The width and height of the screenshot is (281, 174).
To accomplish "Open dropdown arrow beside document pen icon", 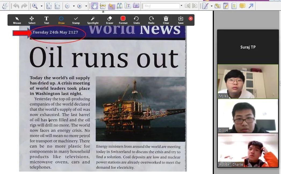I will [211, 6].
